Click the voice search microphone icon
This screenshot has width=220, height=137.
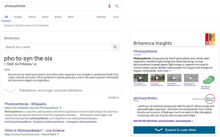pos(110,6)
